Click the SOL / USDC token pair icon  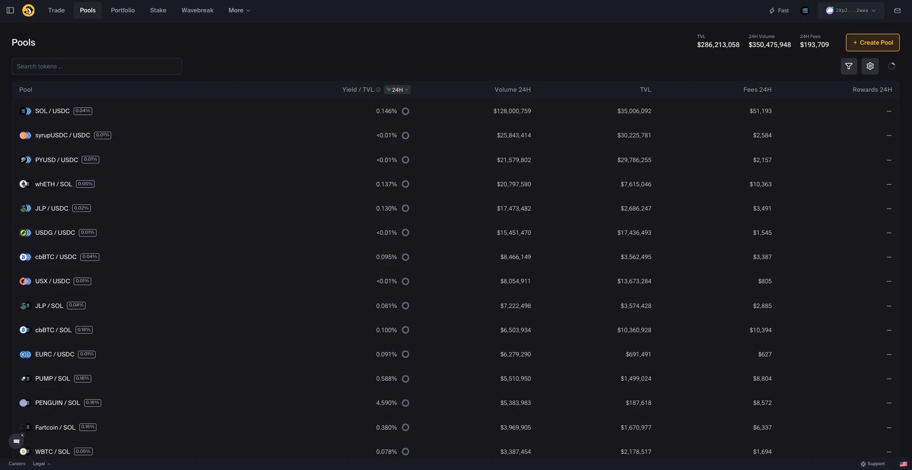click(25, 111)
